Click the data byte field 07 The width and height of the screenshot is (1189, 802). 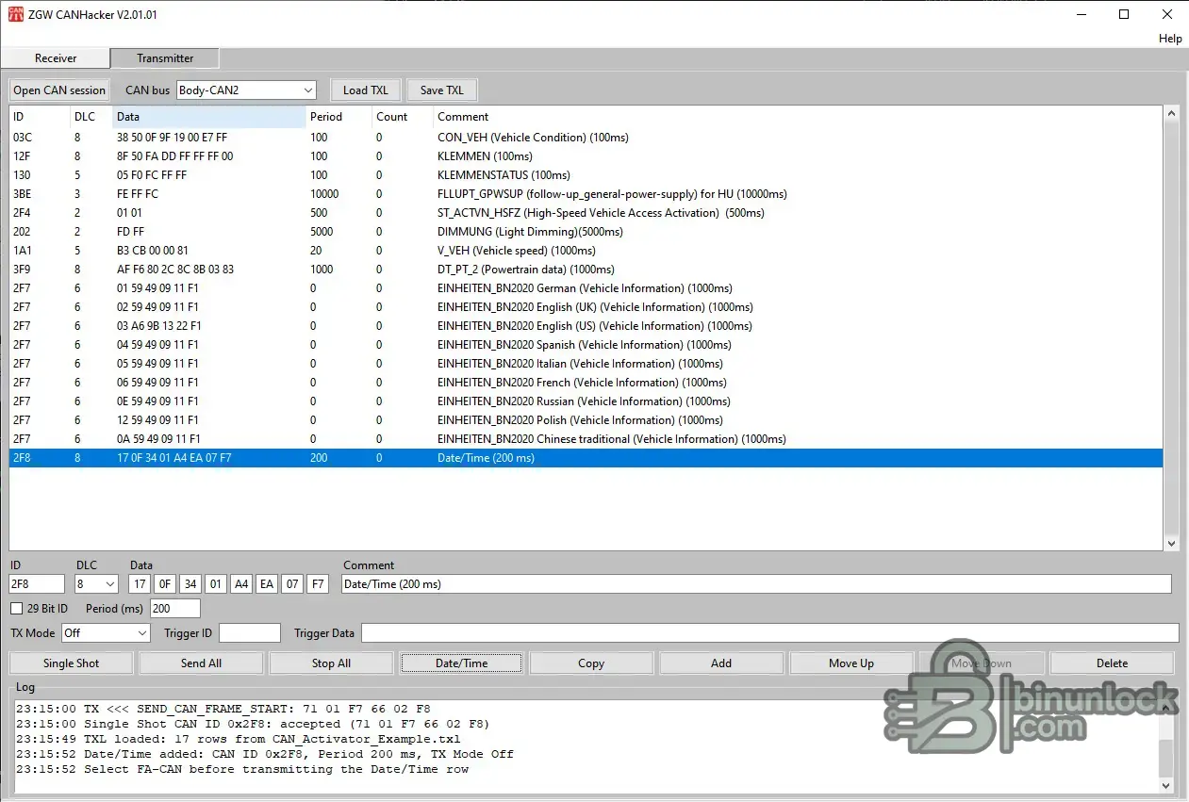pyautogui.click(x=292, y=584)
